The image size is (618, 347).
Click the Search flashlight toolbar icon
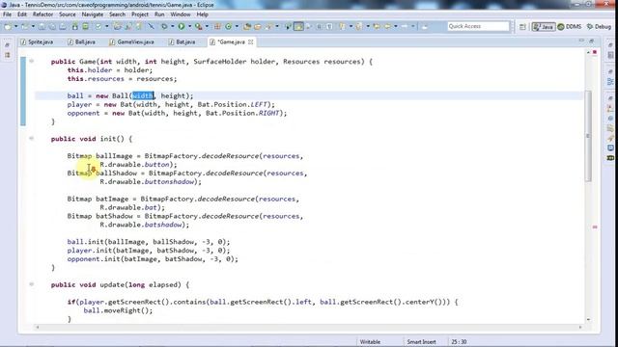point(268,27)
